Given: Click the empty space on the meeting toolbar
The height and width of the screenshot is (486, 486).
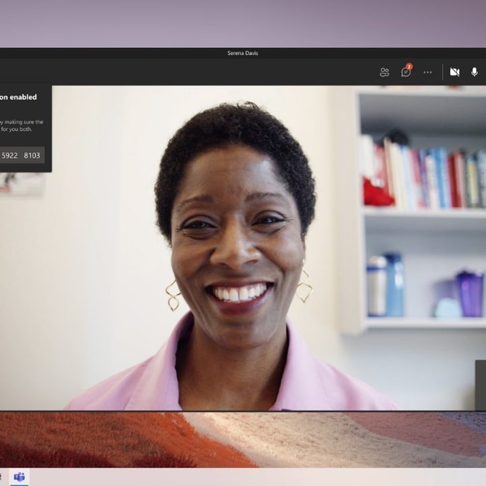Looking at the screenshot, I should (x=186, y=72).
